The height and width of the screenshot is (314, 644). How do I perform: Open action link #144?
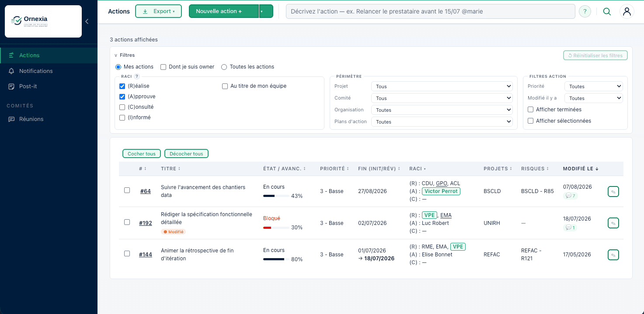pos(146,255)
